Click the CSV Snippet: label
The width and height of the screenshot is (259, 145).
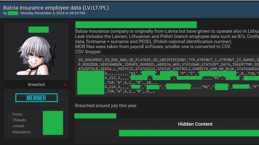[x=88, y=52]
